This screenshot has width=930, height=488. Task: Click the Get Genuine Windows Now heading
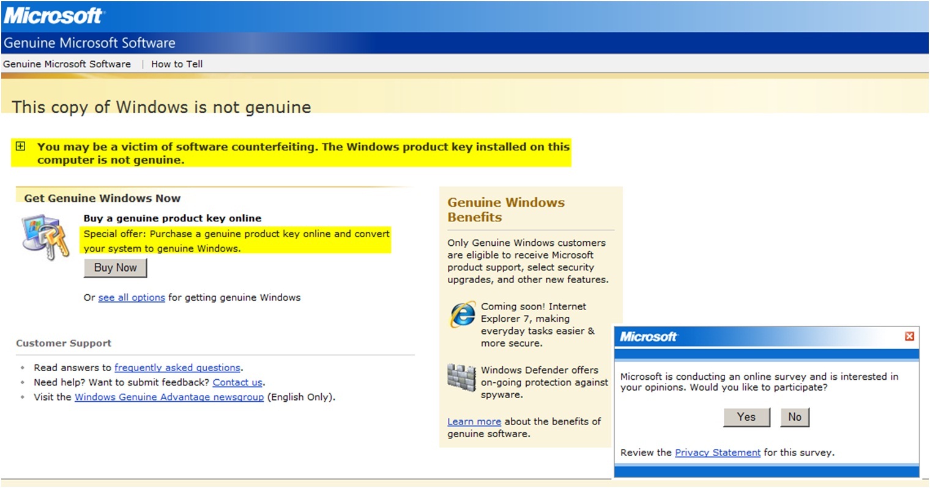coord(102,198)
